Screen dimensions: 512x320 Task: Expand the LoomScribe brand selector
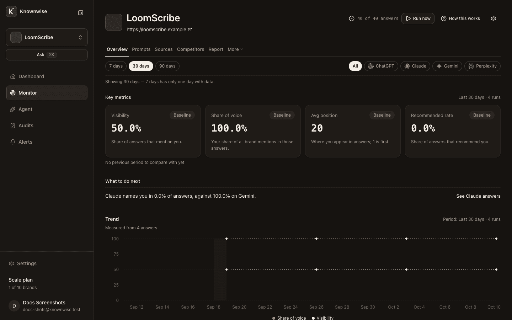47,37
